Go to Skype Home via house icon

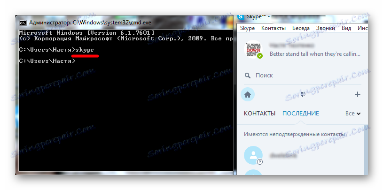click(x=248, y=95)
